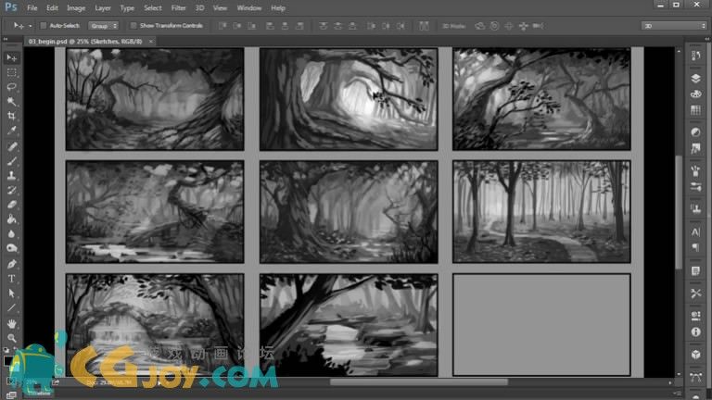Viewport: 712px width, 400px height.
Task: Select the History Brush tool
Action: [12, 190]
